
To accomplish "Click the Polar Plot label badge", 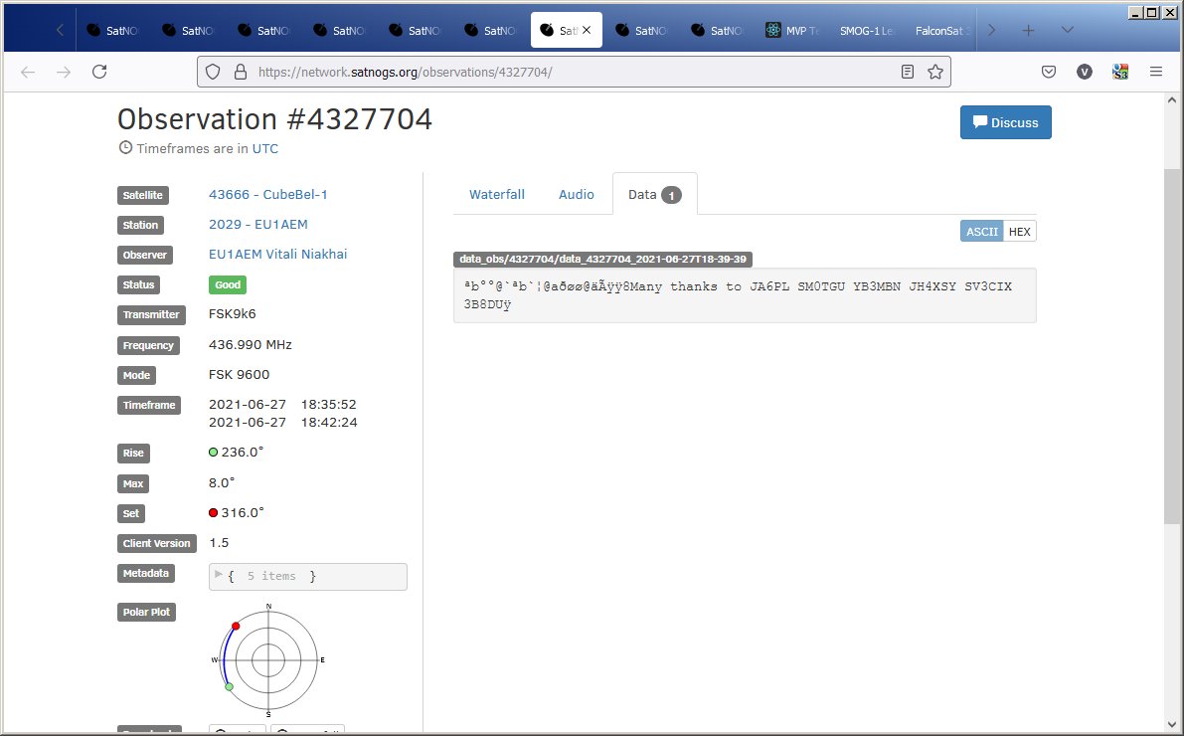I will 146,612.
